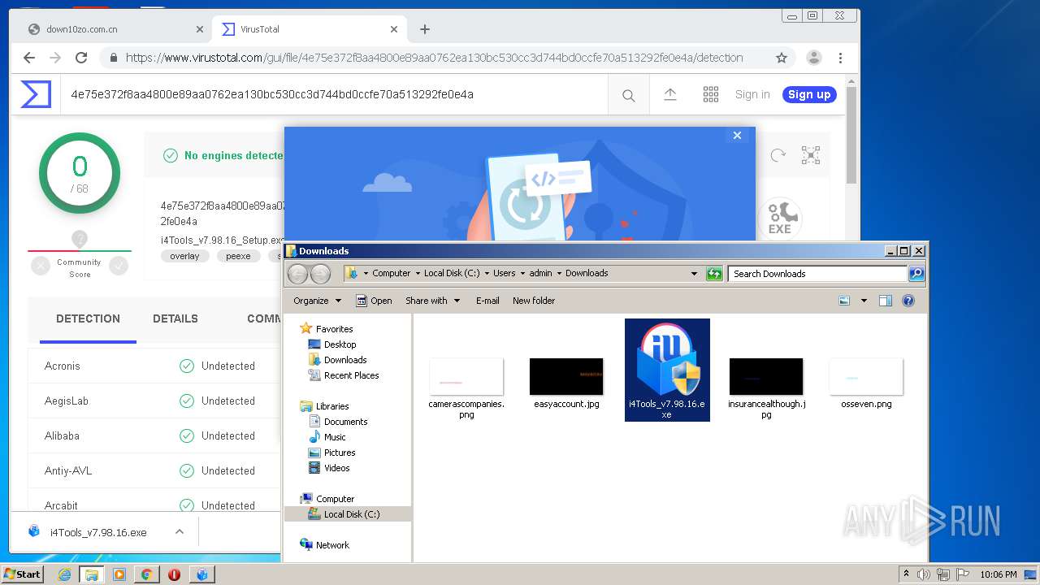
Task: Click New folder in the toolbar
Action: 534,301
